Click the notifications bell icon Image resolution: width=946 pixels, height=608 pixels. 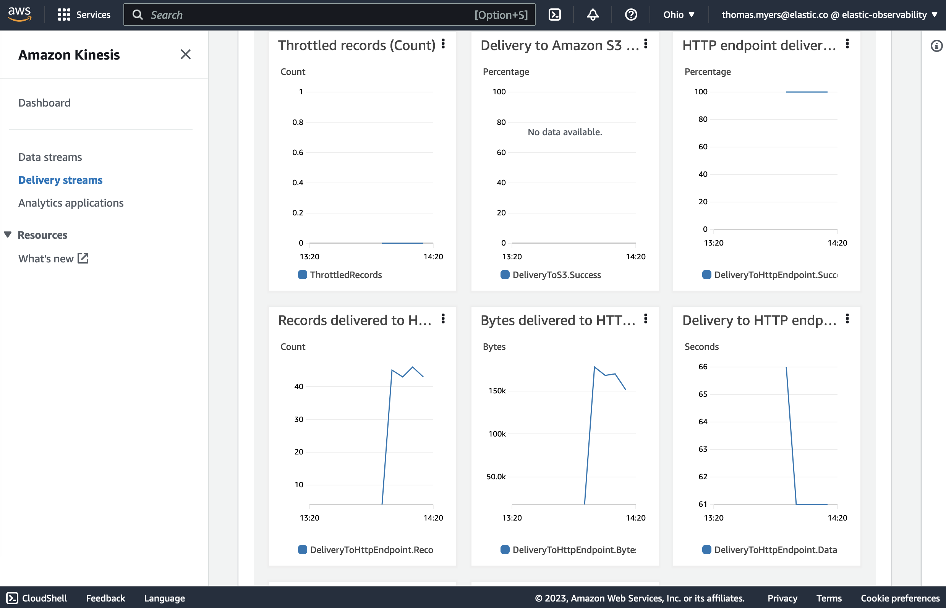coord(592,15)
